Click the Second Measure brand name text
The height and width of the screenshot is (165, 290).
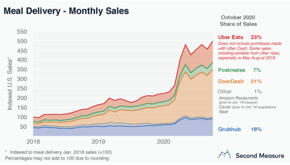pyautogui.click(x=260, y=156)
